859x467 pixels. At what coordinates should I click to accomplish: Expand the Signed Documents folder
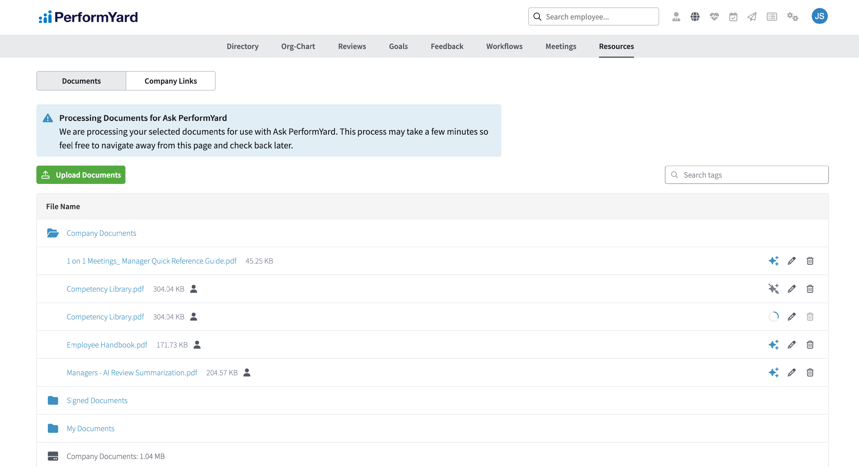tap(97, 400)
